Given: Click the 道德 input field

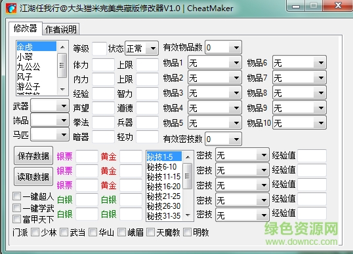Looking at the screenshot, I should 147,108.
